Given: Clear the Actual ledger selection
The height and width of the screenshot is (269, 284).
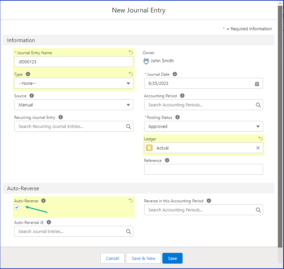Looking at the screenshot, I should coord(258,148).
